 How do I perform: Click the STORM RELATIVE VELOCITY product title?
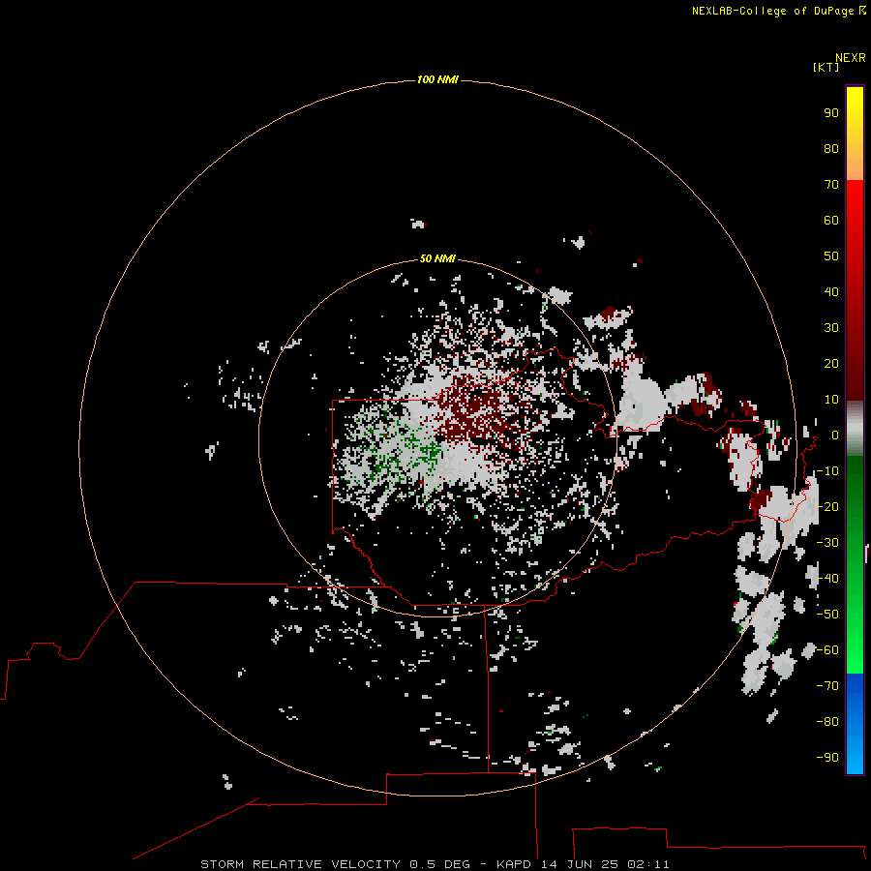[300, 864]
